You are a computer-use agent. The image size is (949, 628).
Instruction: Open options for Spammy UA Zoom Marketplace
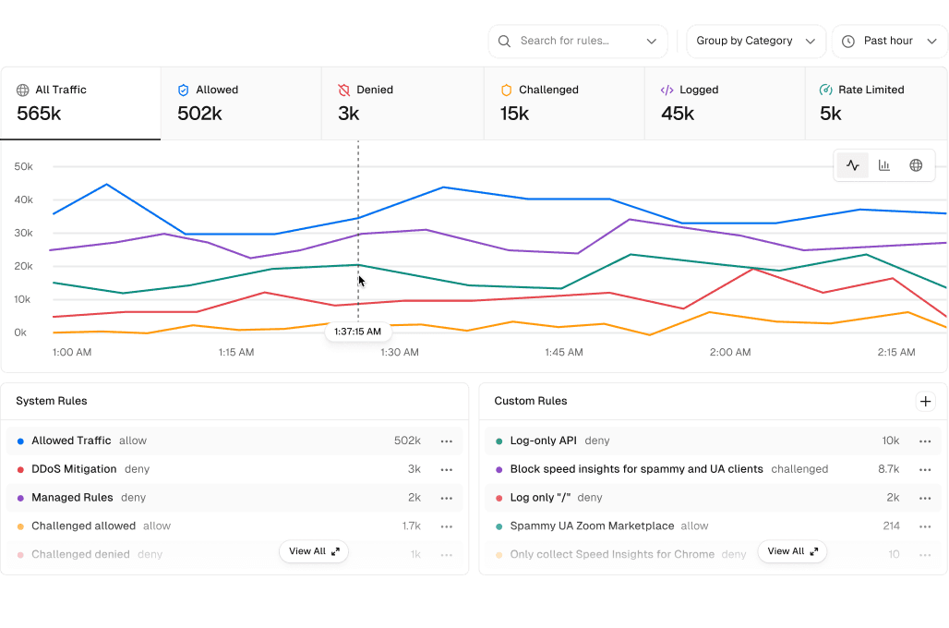coord(925,526)
